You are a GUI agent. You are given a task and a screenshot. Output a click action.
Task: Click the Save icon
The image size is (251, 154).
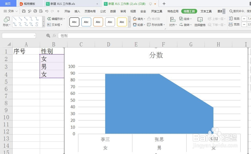[24, 11]
